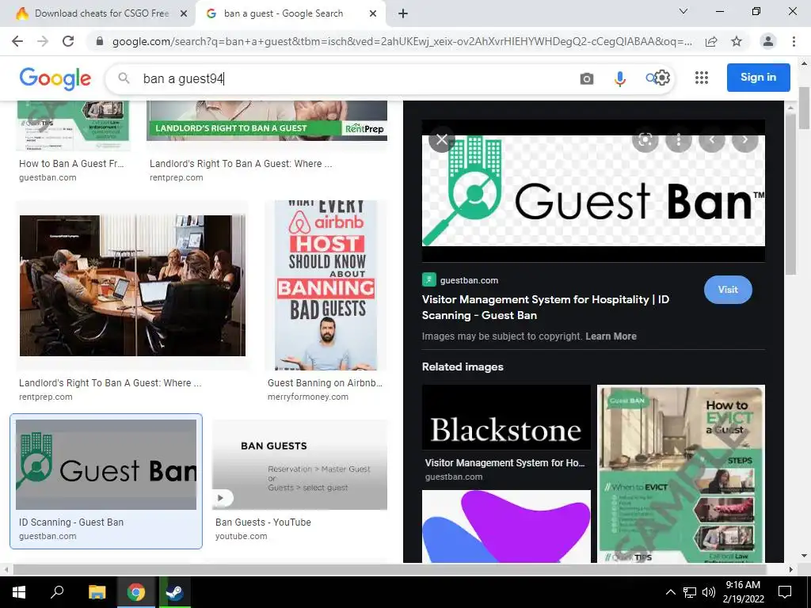Open the large Guest Ban preview image
Viewport: 811px width, 608px height.
point(593,190)
